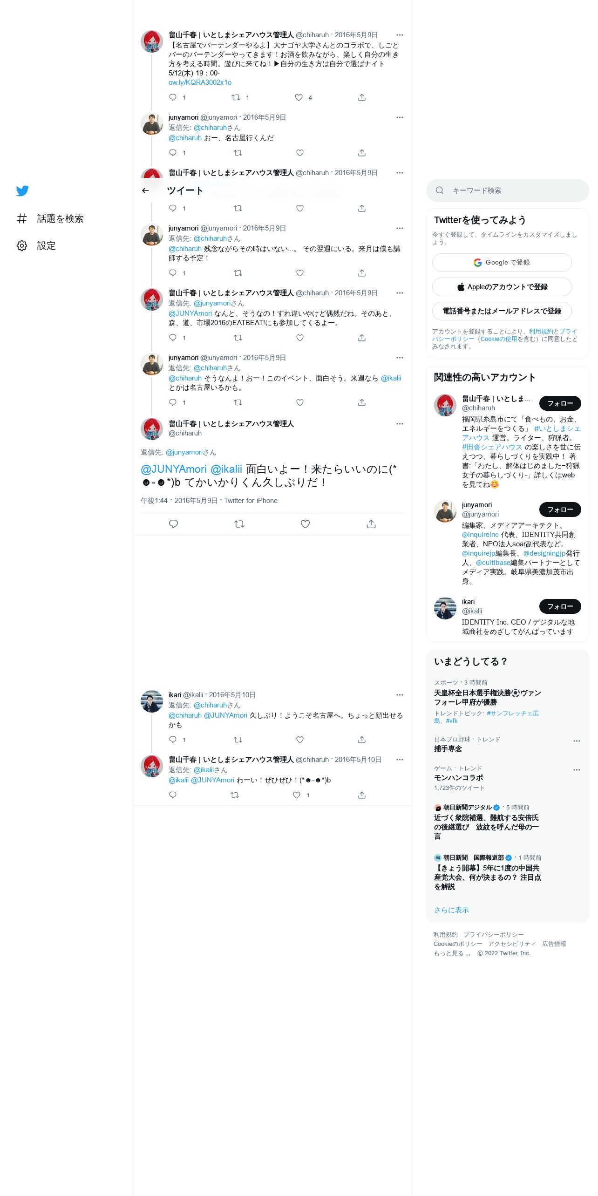Retweet the main tweet by @chiharuh
Viewport: 598px width, 1196px height.
239,524
